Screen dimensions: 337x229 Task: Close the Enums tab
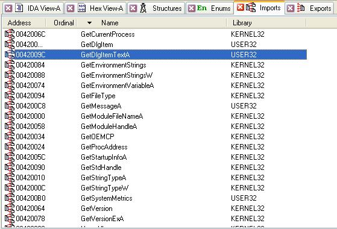191,8
